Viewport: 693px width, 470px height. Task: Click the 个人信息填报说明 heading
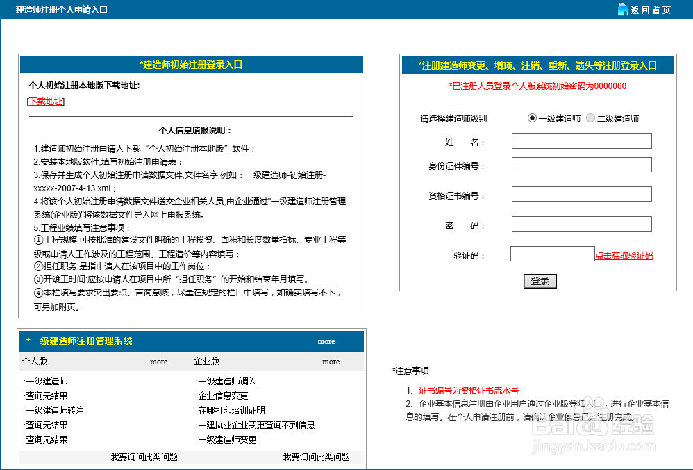click(195, 130)
